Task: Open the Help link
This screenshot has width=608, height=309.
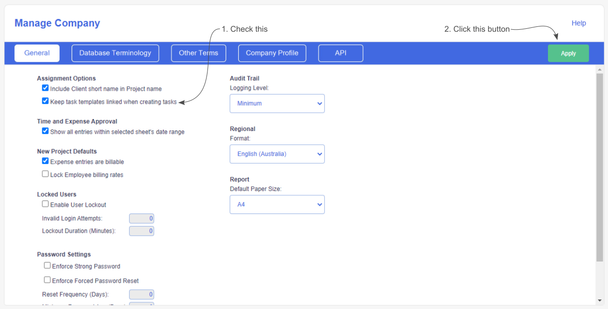Action: tap(579, 23)
